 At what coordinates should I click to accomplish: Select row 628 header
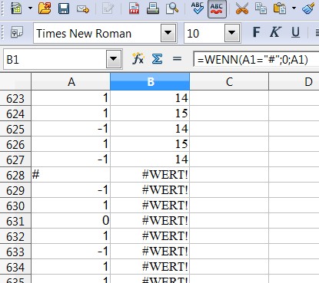point(15,175)
